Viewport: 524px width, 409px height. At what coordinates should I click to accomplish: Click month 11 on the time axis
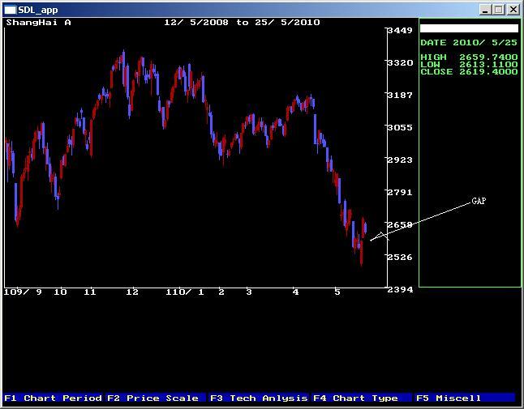pyautogui.click(x=90, y=292)
